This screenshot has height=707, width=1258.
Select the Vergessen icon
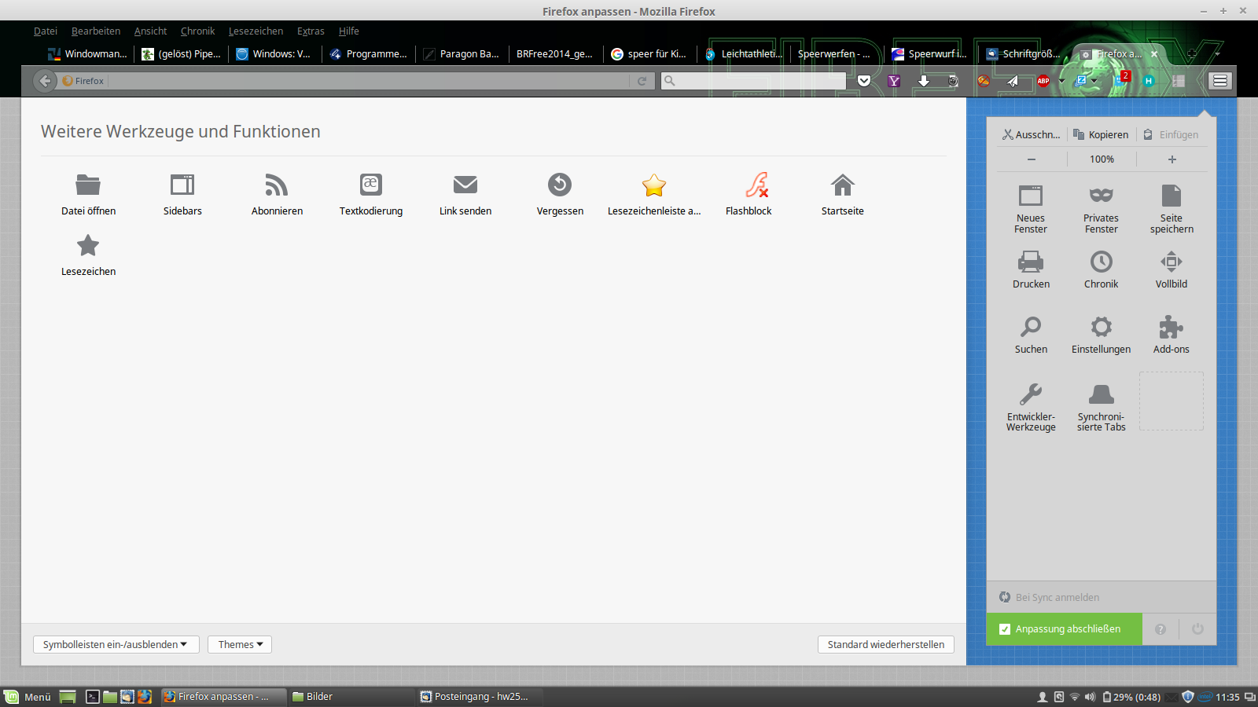click(x=560, y=185)
